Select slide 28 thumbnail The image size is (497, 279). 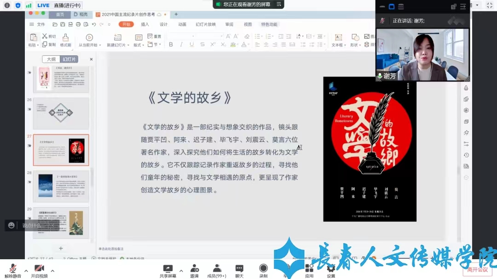(x=61, y=187)
